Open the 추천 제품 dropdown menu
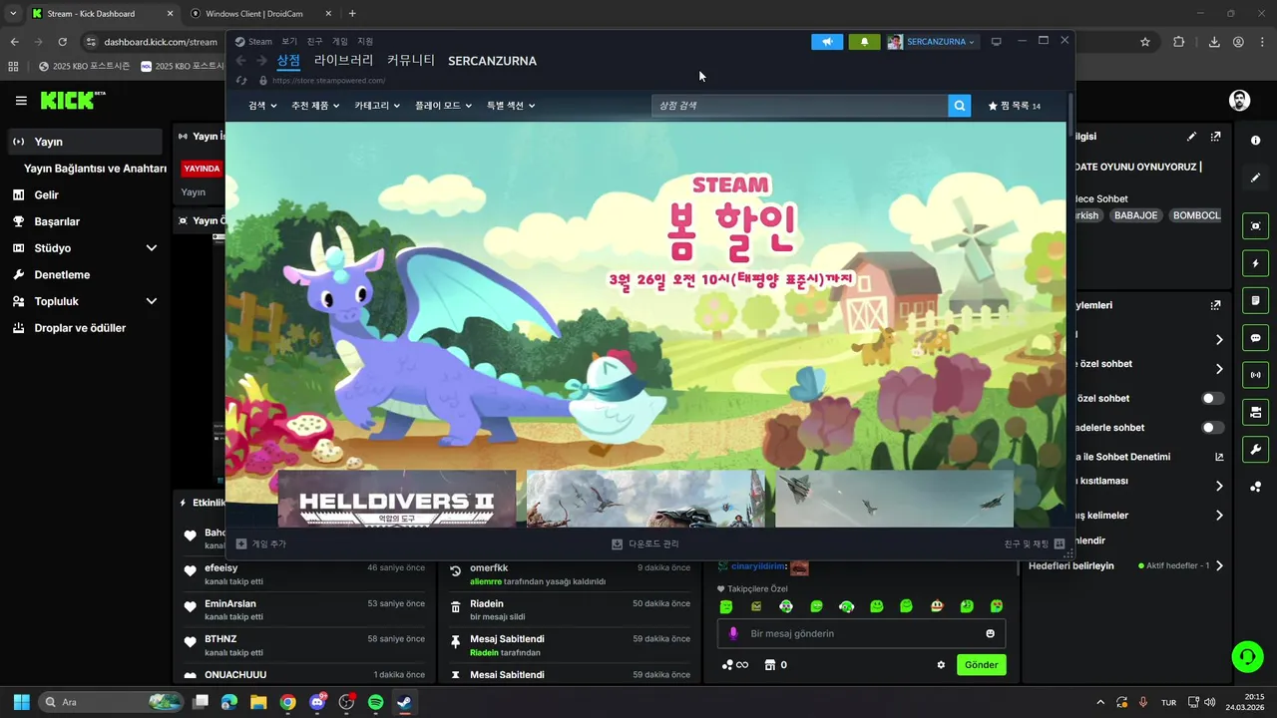Screen dimensions: 1277x718 click(x=315, y=106)
